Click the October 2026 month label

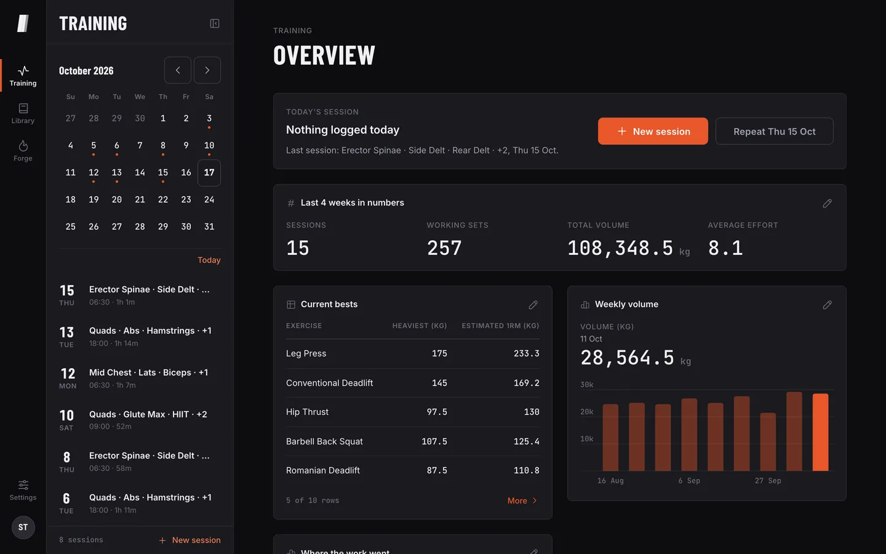click(86, 71)
